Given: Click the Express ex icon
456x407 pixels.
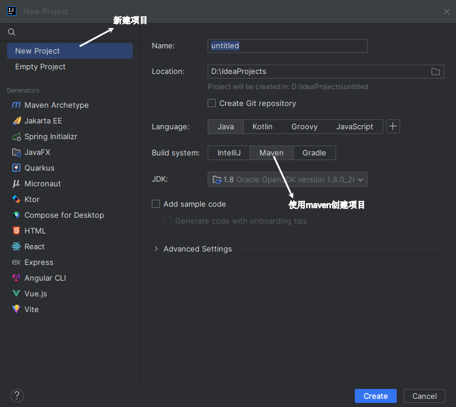Looking at the screenshot, I should (x=16, y=262).
